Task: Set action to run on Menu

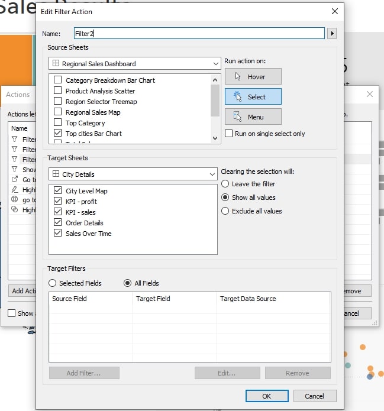Action: tap(253, 117)
